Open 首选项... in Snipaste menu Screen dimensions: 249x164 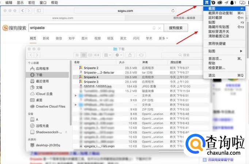pos(224,59)
